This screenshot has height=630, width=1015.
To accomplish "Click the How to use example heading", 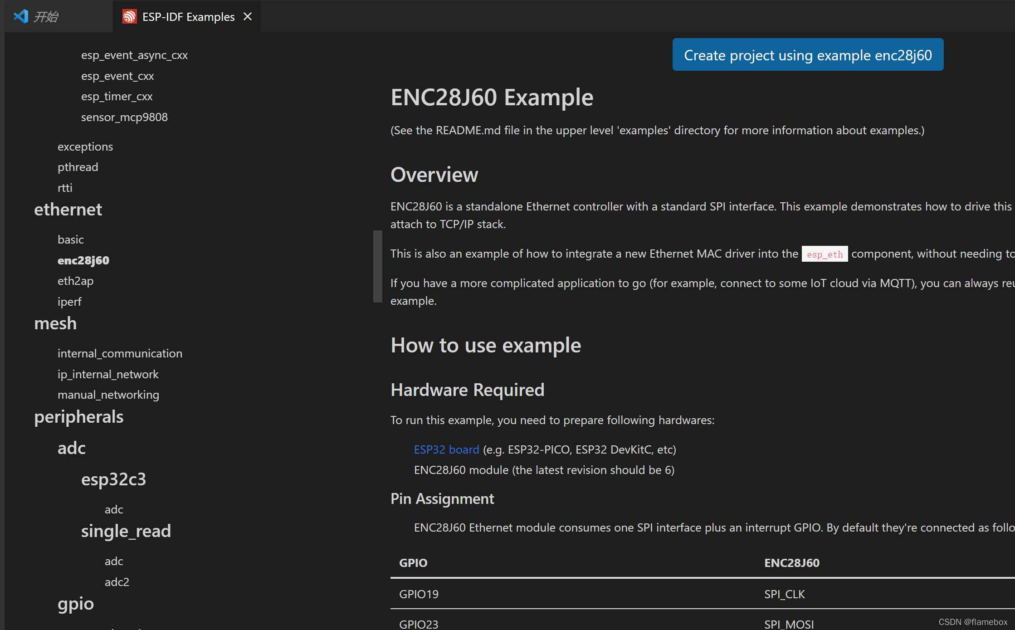I will 486,346.
